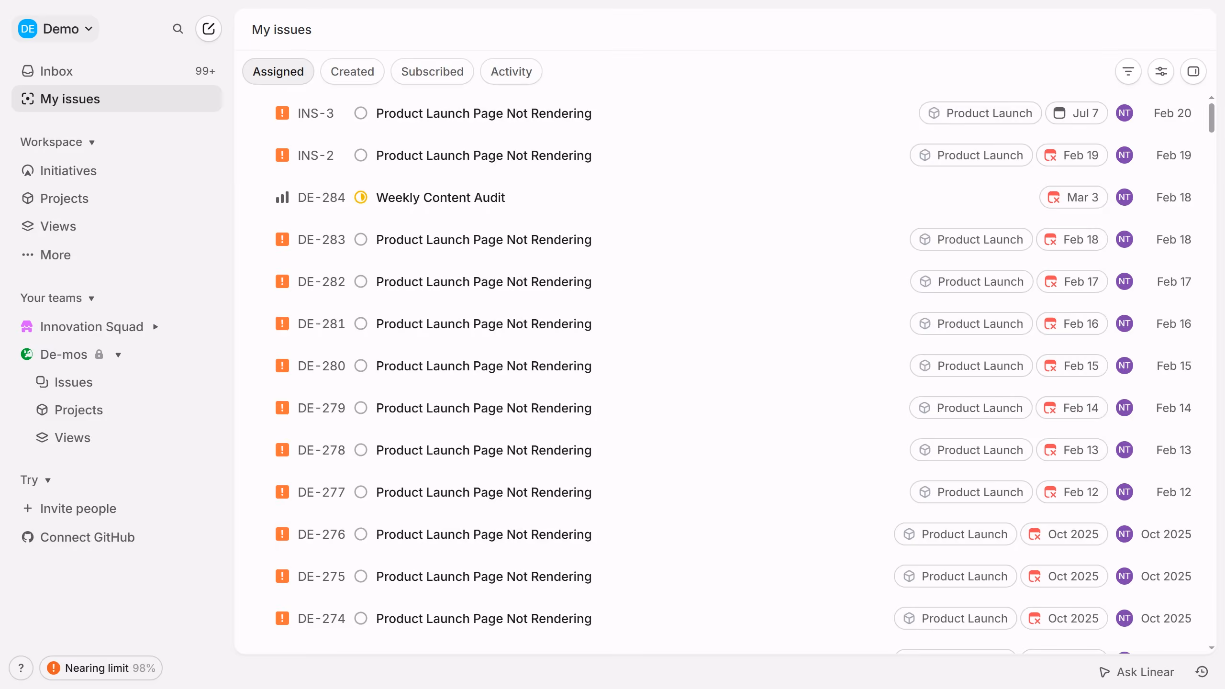Expand the Innovation Squad team arrow
This screenshot has height=689, width=1225.
pos(156,327)
